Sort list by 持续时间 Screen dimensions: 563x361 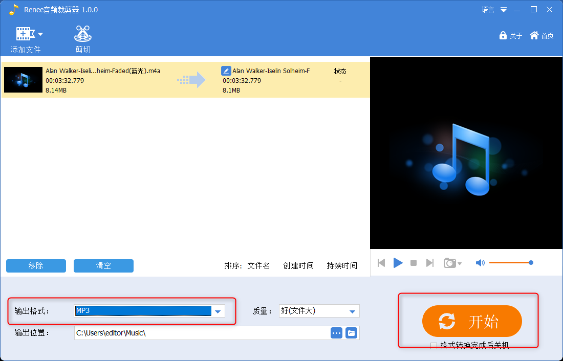click(x=342, y=265)
